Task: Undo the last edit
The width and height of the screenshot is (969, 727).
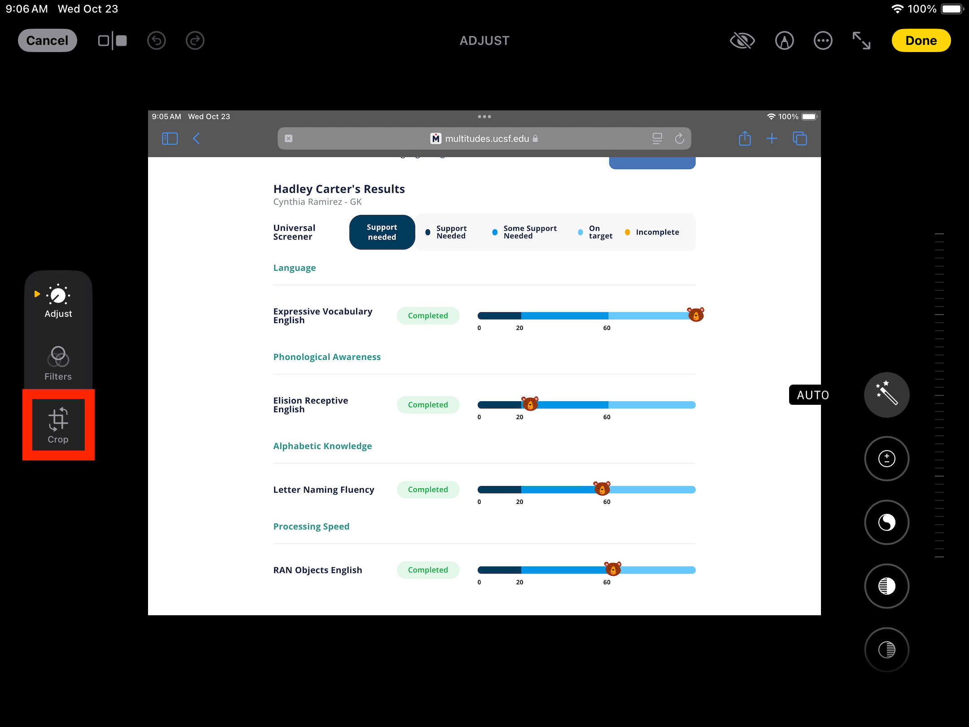Action: [x=157, y=41]
